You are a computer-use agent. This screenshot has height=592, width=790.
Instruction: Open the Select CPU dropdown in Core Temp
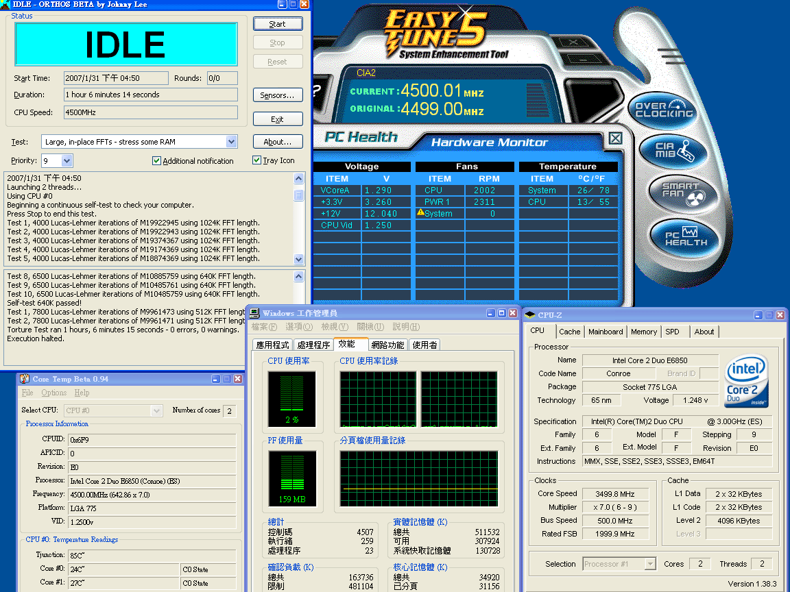click(x=156, y=411)
